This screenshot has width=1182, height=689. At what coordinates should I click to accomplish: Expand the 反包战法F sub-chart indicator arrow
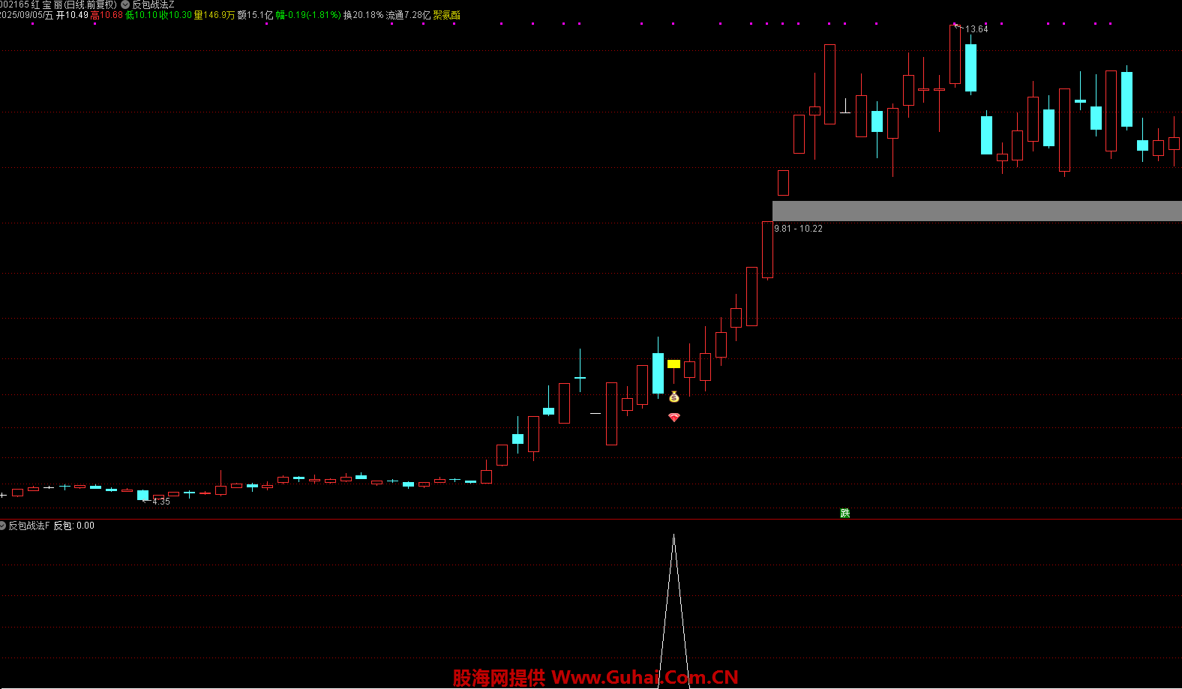(x=3, y=526)
